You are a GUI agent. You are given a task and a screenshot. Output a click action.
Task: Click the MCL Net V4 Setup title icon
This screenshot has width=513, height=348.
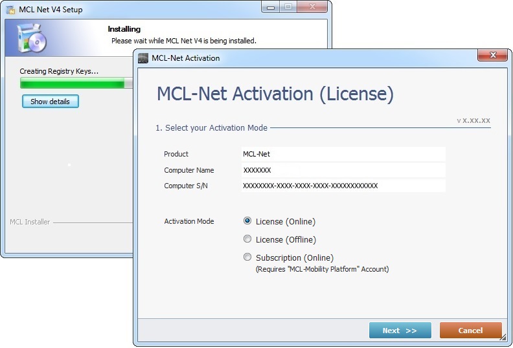click(11, 10)
